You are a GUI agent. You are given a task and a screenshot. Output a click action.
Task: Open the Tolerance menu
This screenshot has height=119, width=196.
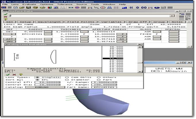point(65,4)
